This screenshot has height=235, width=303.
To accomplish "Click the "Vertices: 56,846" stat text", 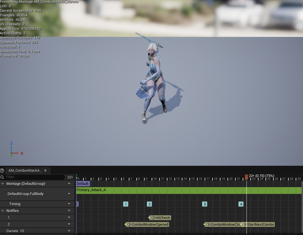I will click(x=13, y=20).
